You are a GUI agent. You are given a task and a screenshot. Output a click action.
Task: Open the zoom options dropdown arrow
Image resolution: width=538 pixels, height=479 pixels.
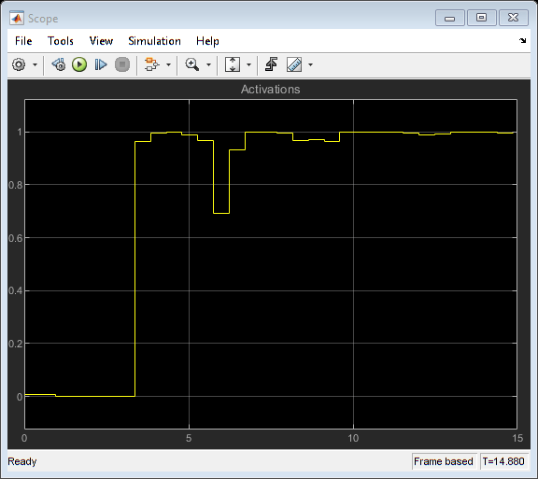click(208, 64)
